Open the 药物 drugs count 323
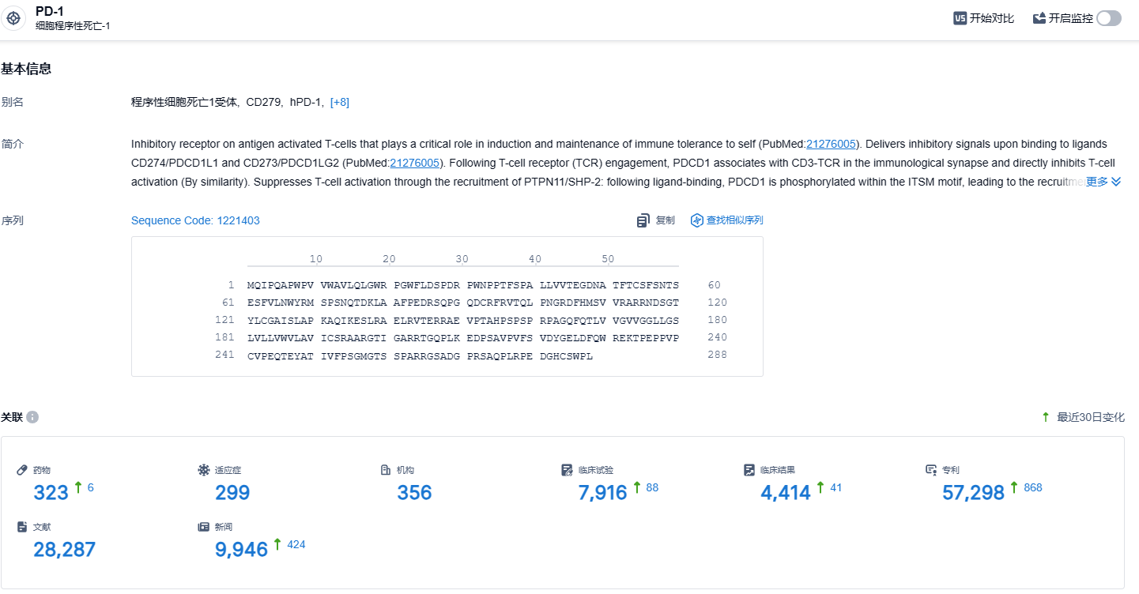 (51, 493)
